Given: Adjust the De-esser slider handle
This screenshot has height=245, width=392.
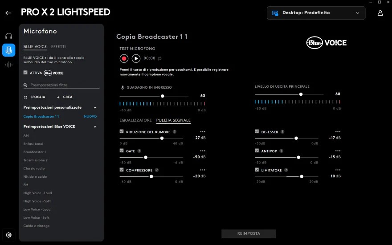Looking at the screenshot, I should (x=296, y=138).
